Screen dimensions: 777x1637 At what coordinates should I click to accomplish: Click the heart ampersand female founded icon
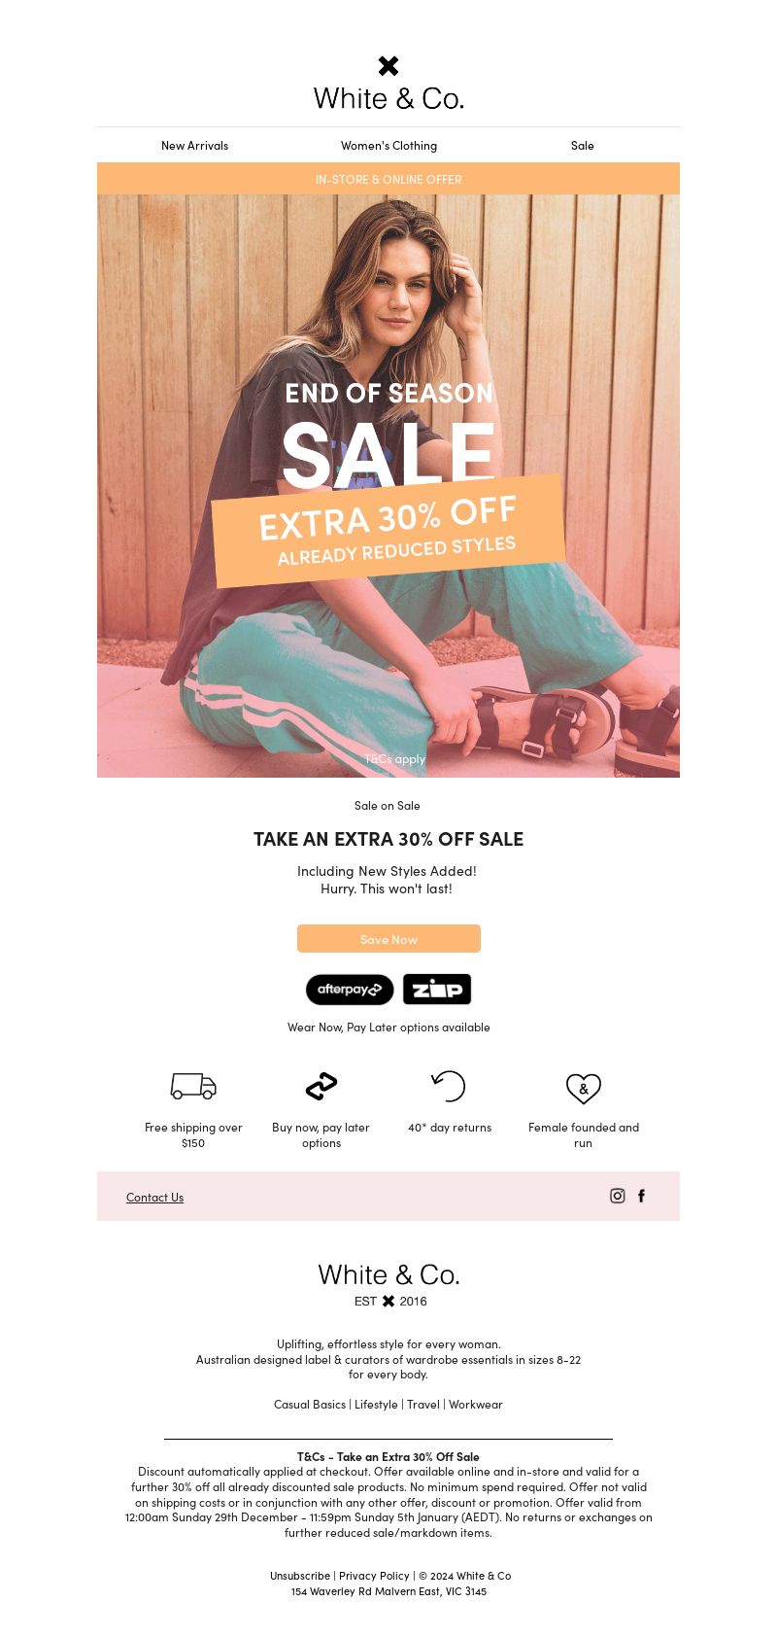click(x=584, y=1088)
